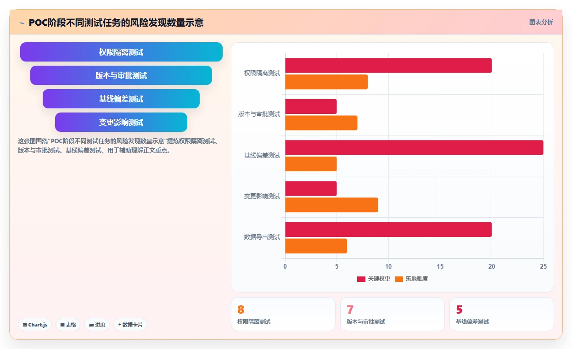The image size is (572, 349).
Task: Click the 权限隔离测试 y-axis label
Action: tap(262, 73)
